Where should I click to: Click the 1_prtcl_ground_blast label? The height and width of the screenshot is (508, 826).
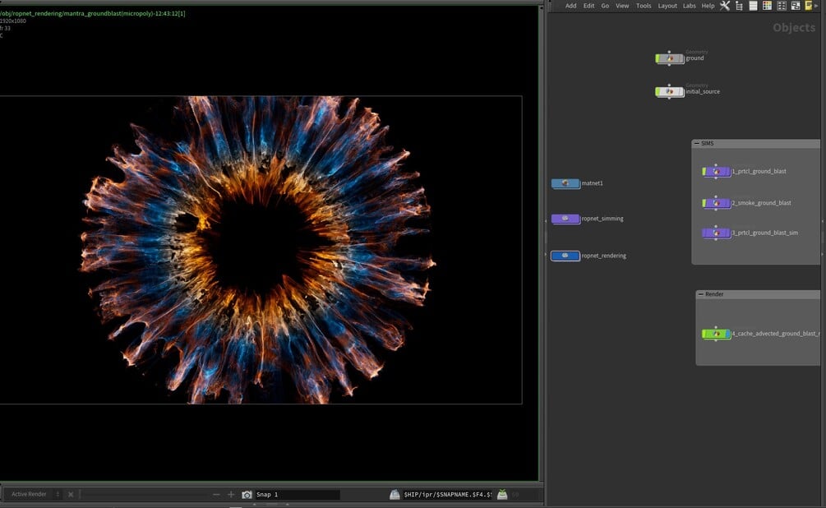point(759,171)
